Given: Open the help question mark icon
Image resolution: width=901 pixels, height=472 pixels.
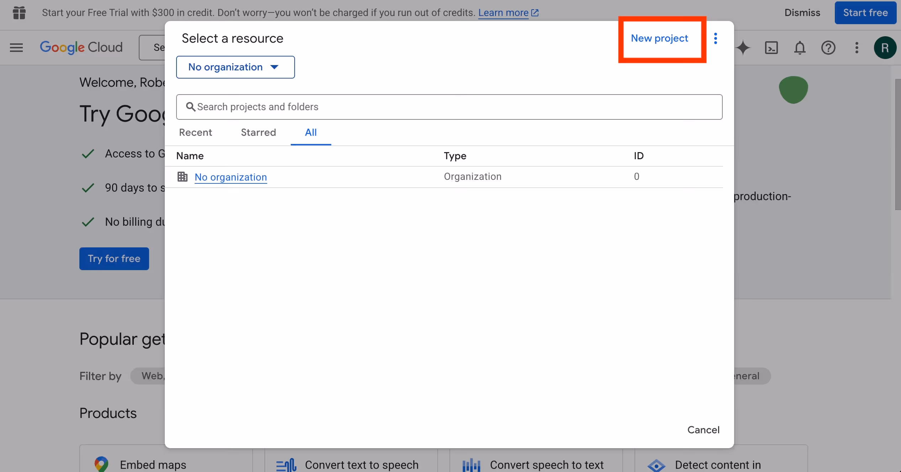Looking at the screenshot, I should [x=828, y=47].
